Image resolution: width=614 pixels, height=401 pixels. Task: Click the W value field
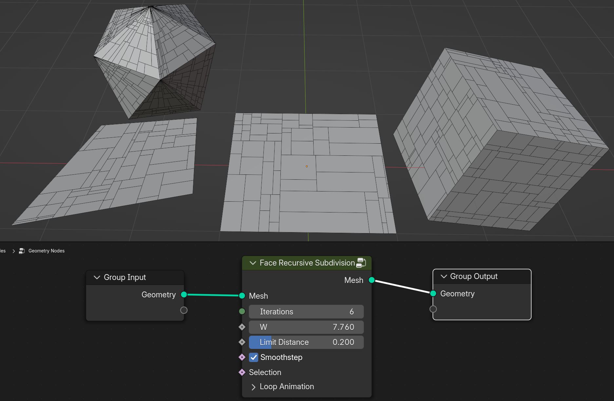point(306,327)
